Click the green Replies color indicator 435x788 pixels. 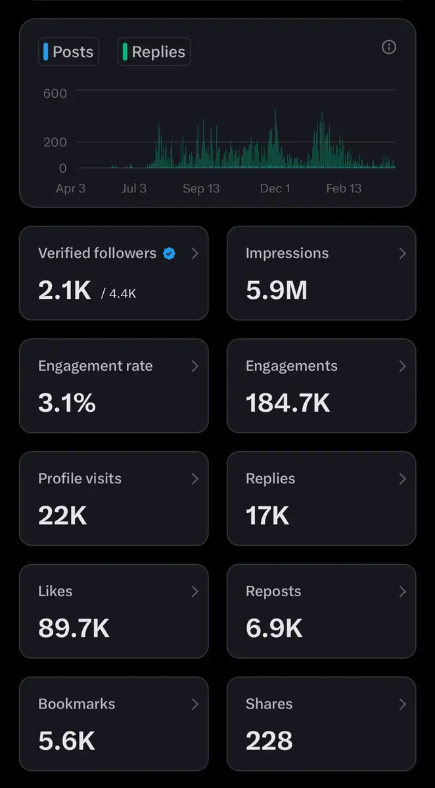[125, 52]
